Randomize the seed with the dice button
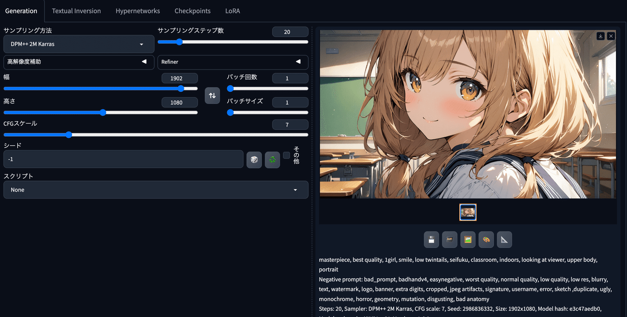Screen dimensions: 627x317 [254, 159]
